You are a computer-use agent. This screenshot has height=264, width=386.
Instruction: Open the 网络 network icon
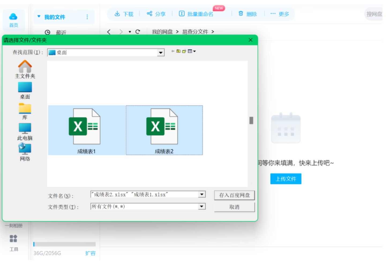coord(25,149)
